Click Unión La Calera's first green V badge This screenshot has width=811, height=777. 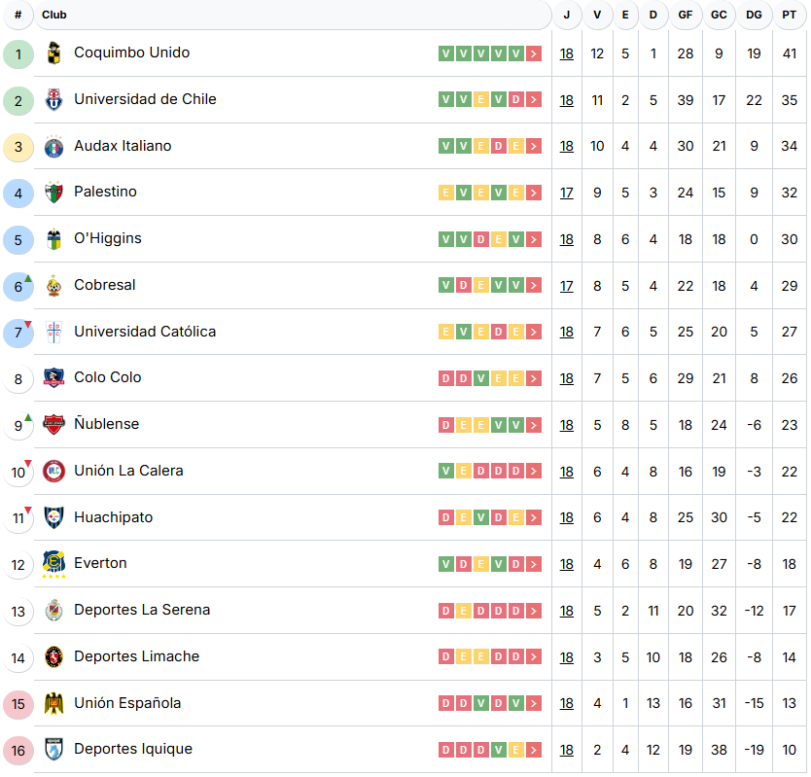(446, 472)
